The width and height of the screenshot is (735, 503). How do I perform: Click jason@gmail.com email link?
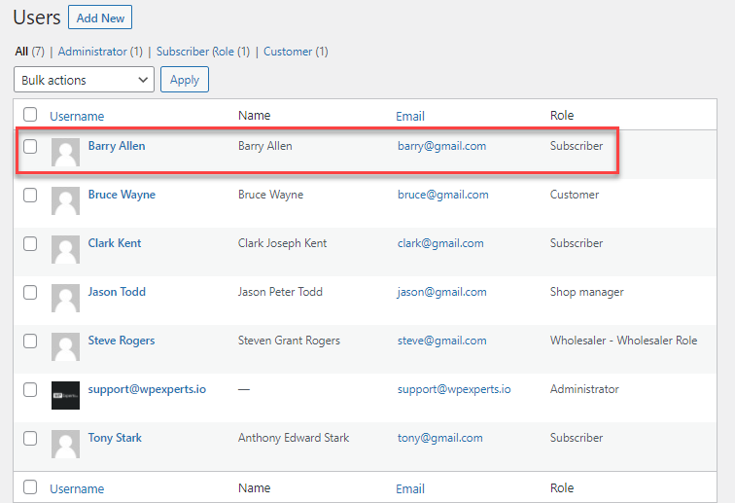442,292
